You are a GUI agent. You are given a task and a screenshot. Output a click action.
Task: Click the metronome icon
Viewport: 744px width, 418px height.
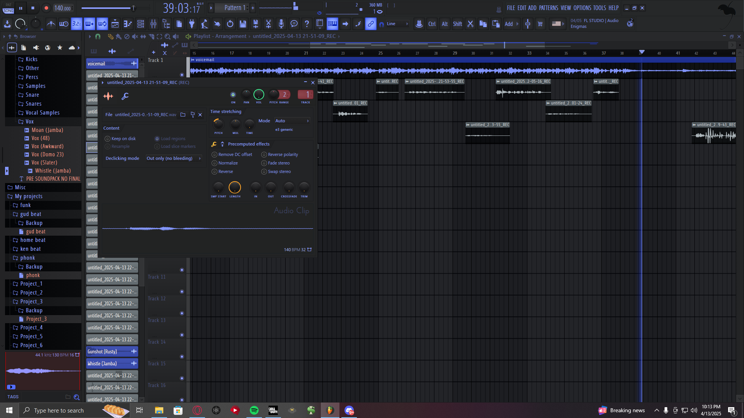51,24
